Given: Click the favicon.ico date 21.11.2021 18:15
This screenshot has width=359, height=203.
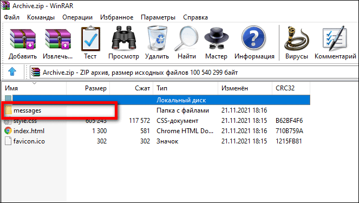Looking at the screenshot, I should pyautogui.click(x=244, y=141).
